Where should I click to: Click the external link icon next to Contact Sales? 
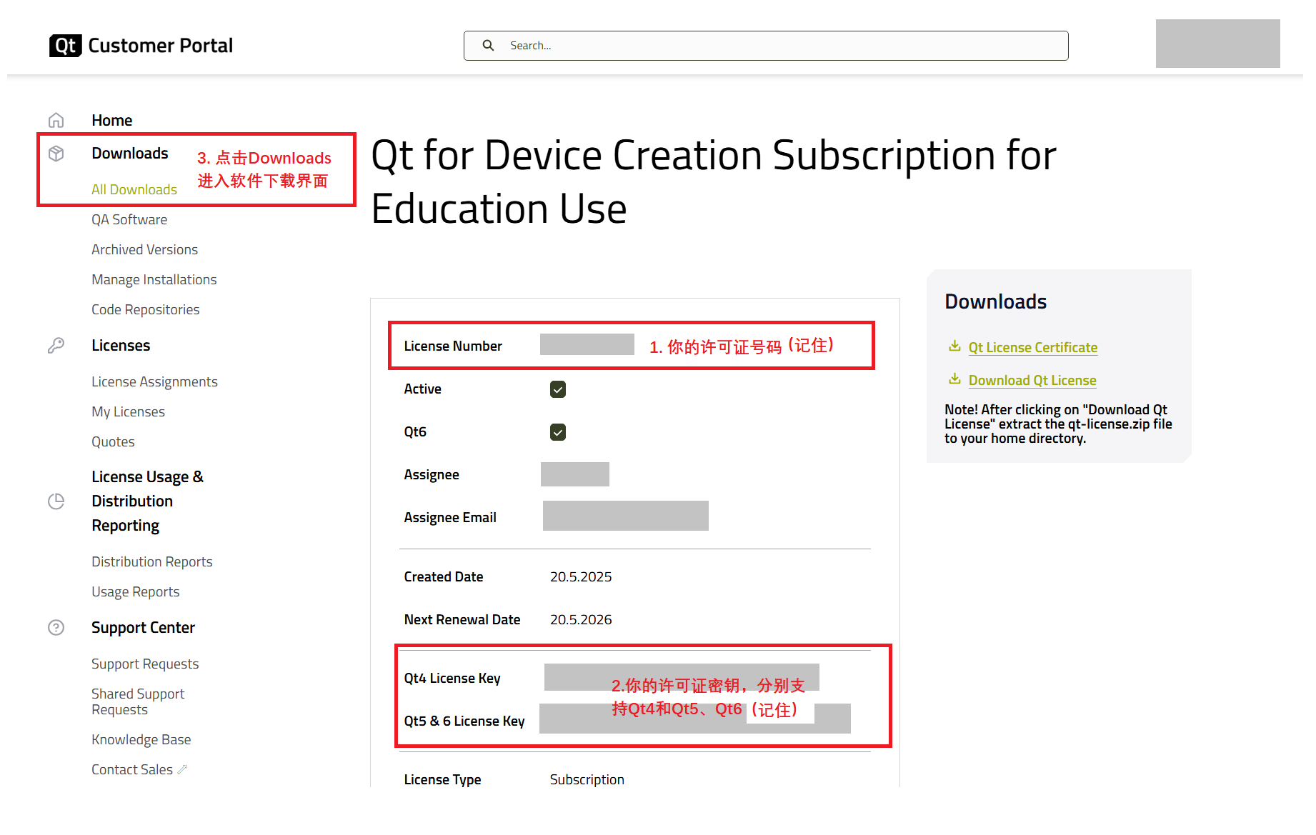[x=182, y=770]
